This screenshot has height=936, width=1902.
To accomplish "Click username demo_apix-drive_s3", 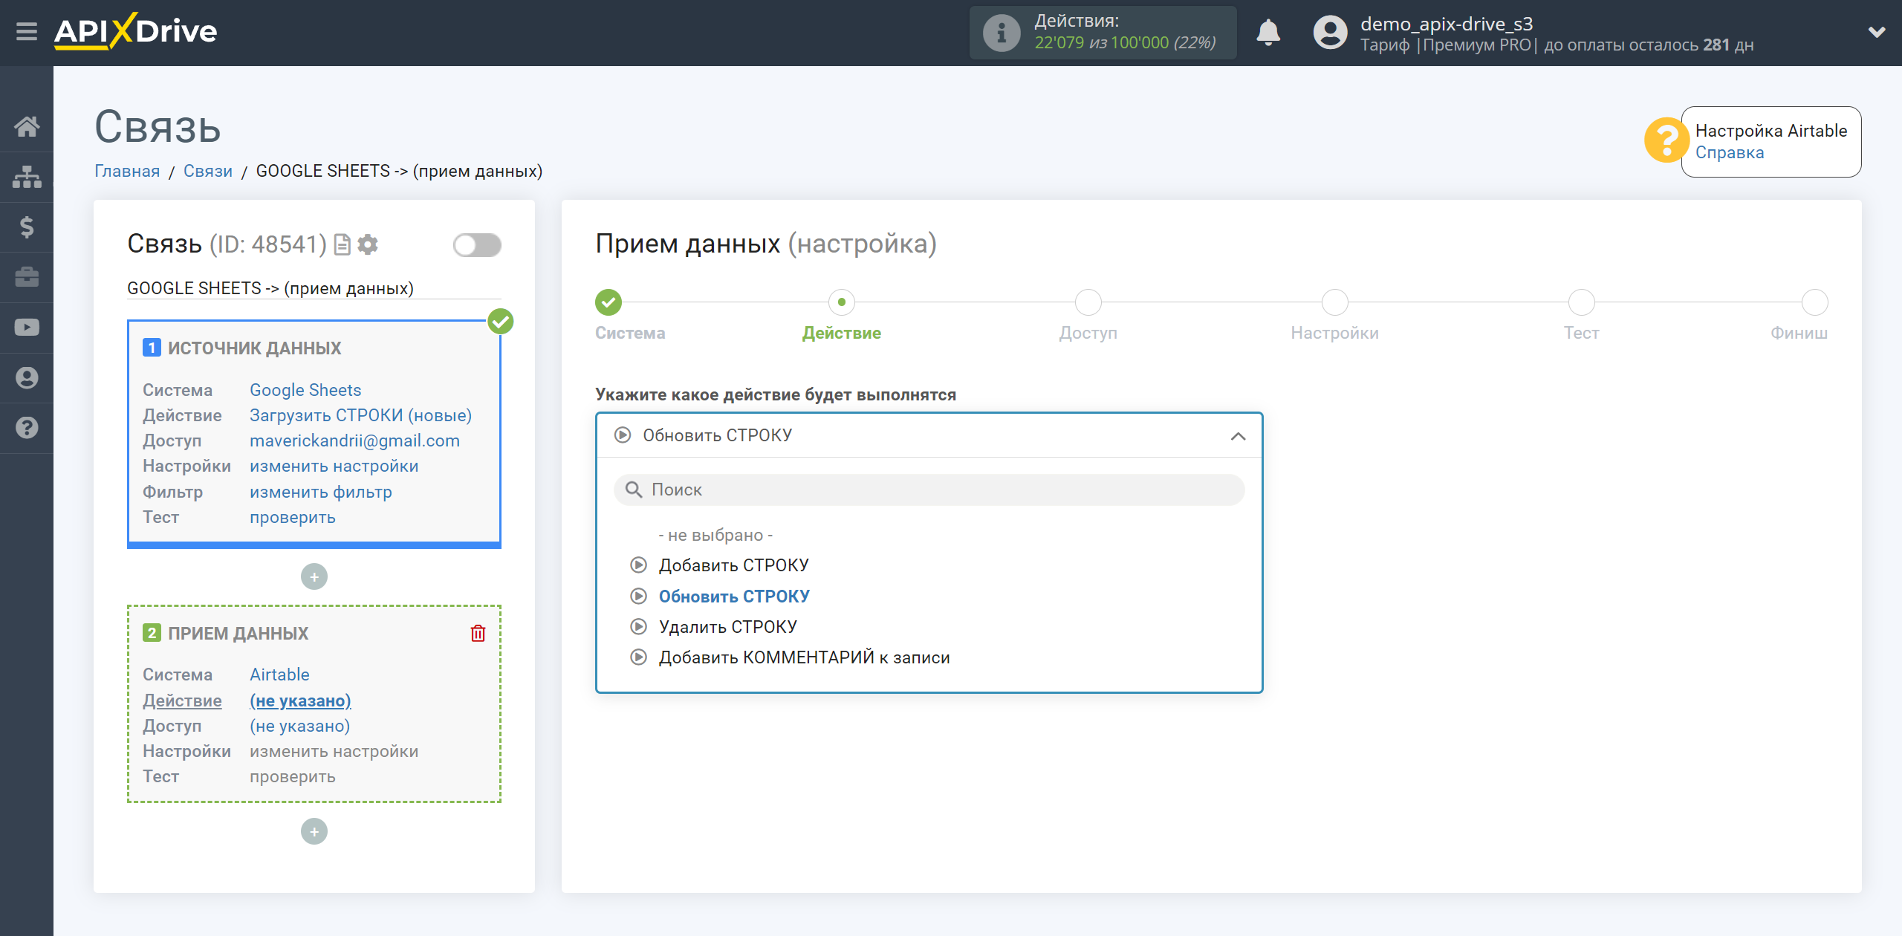I will click(1446, 24).
